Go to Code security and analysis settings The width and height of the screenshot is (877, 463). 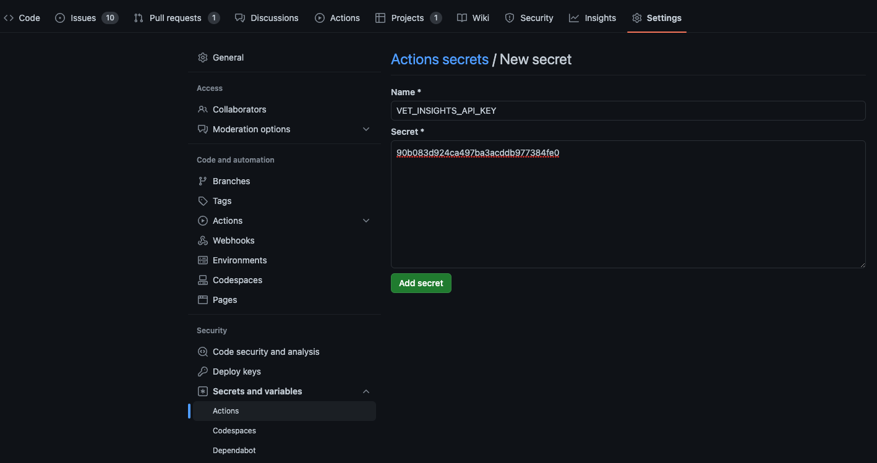(266, 351)
